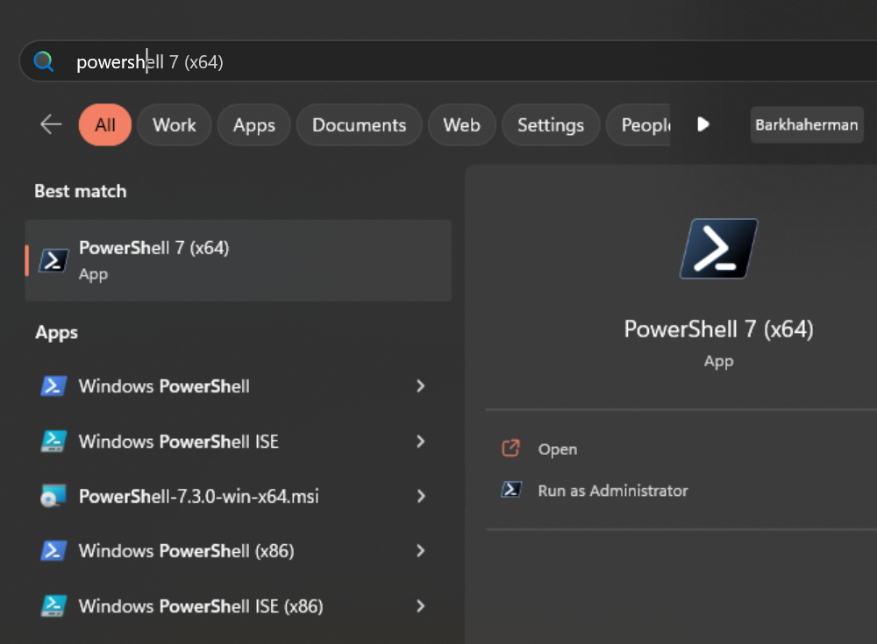Click the large PowerShell 7 preview icon

click(x=718, y=248)
